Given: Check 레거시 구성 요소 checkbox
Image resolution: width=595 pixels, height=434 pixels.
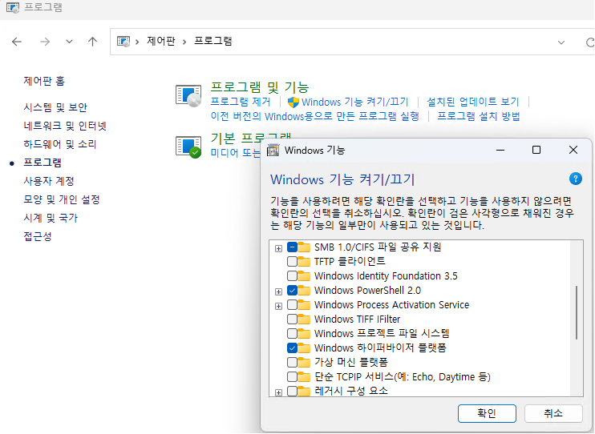Looking at the screenshot, I should pyautogui.click(x=292, y=392).
